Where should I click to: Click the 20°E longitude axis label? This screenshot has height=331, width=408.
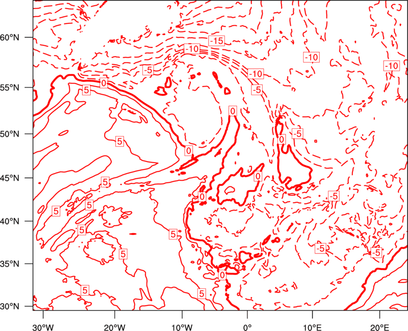(379, 327)
